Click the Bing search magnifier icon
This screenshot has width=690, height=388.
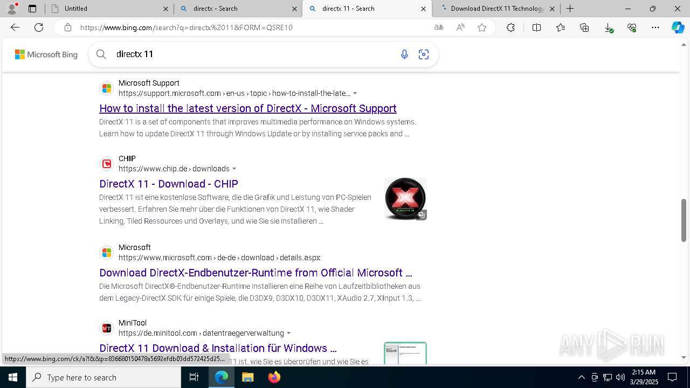(101, 54)
